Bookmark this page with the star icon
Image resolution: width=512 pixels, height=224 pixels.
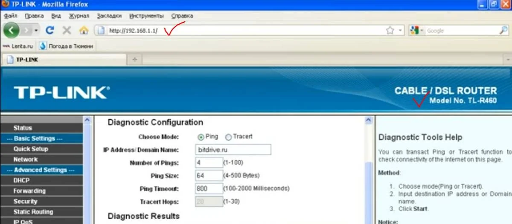[x=390, y=30]
